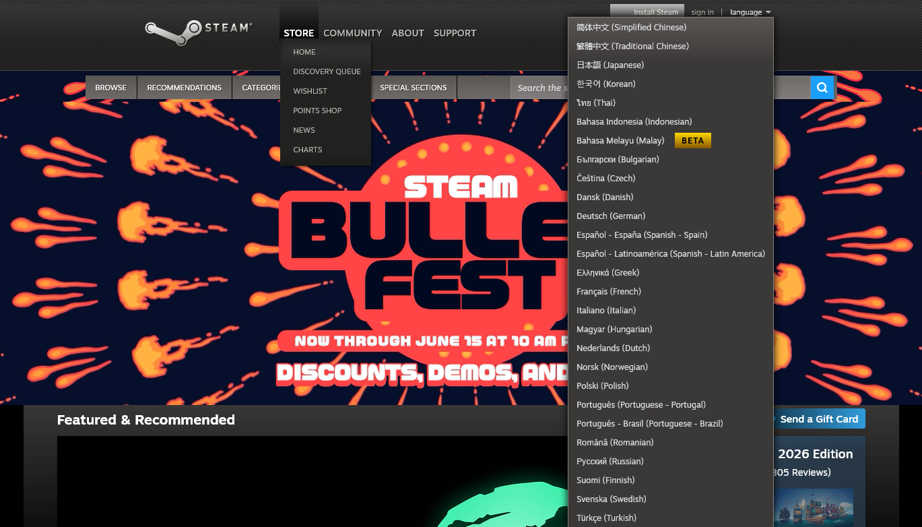The height and width of the screenshot is (527, 922).
Task: Choose Thai language
Action: coord(671,103)
